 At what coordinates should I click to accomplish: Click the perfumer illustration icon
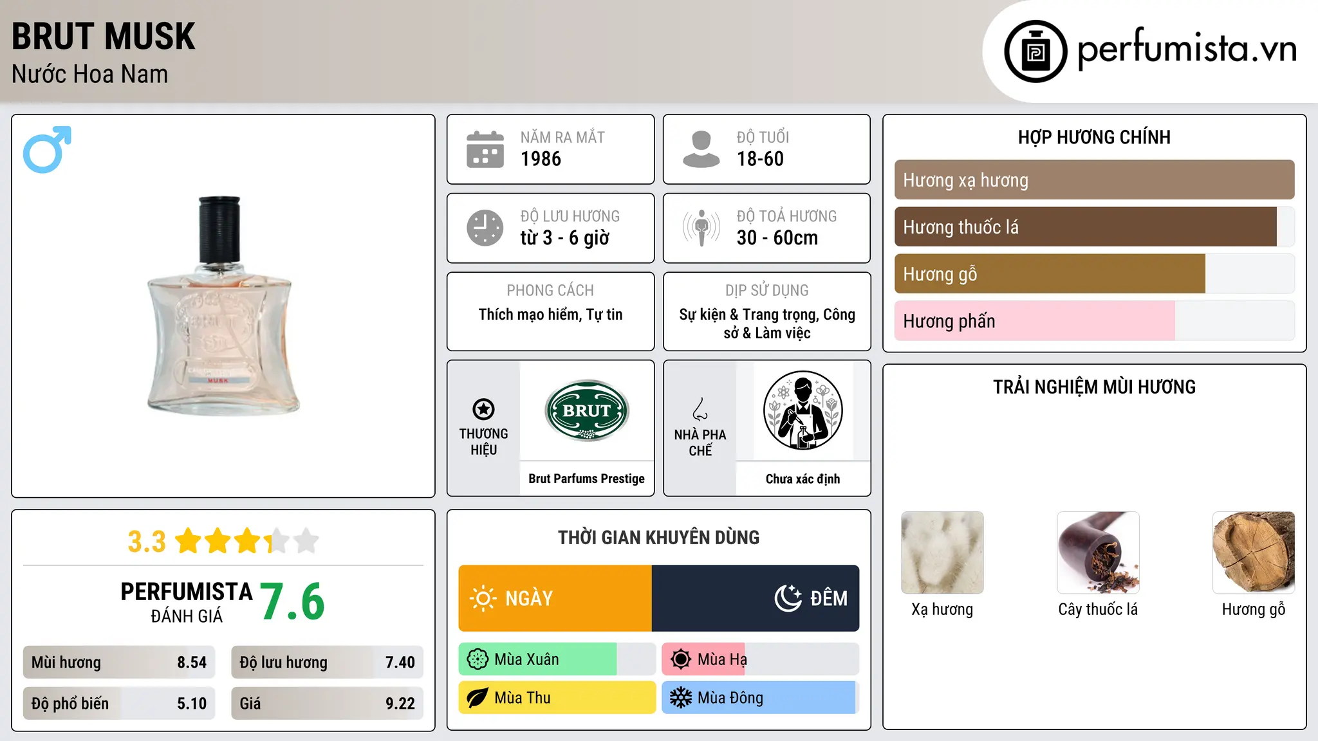pos(803,410)
